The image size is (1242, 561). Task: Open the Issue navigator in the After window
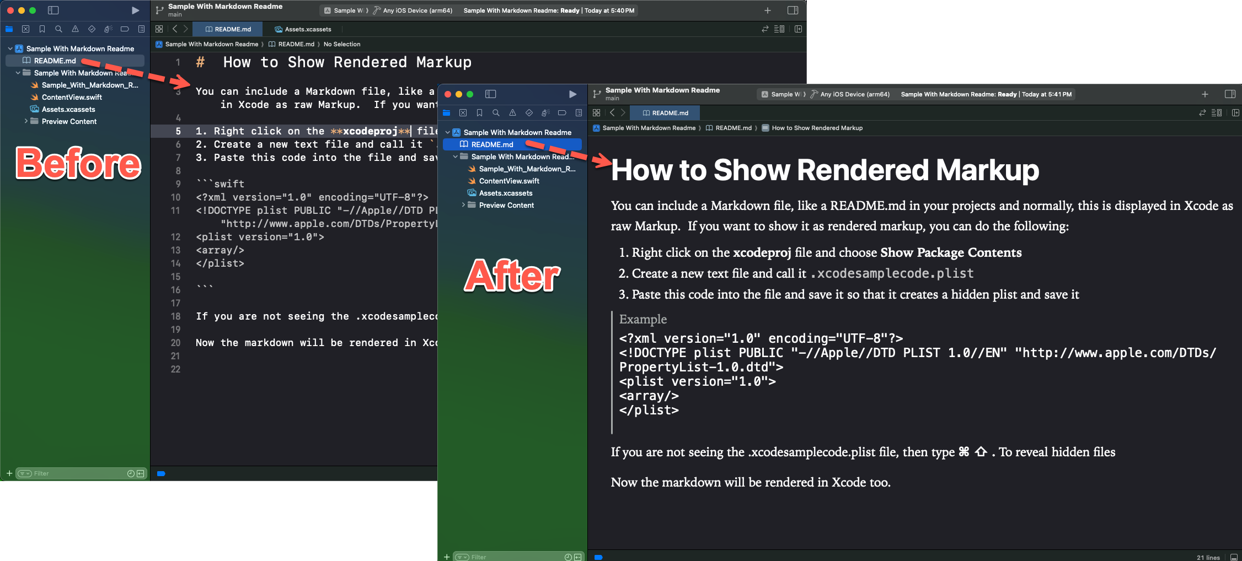coord(512,113)
